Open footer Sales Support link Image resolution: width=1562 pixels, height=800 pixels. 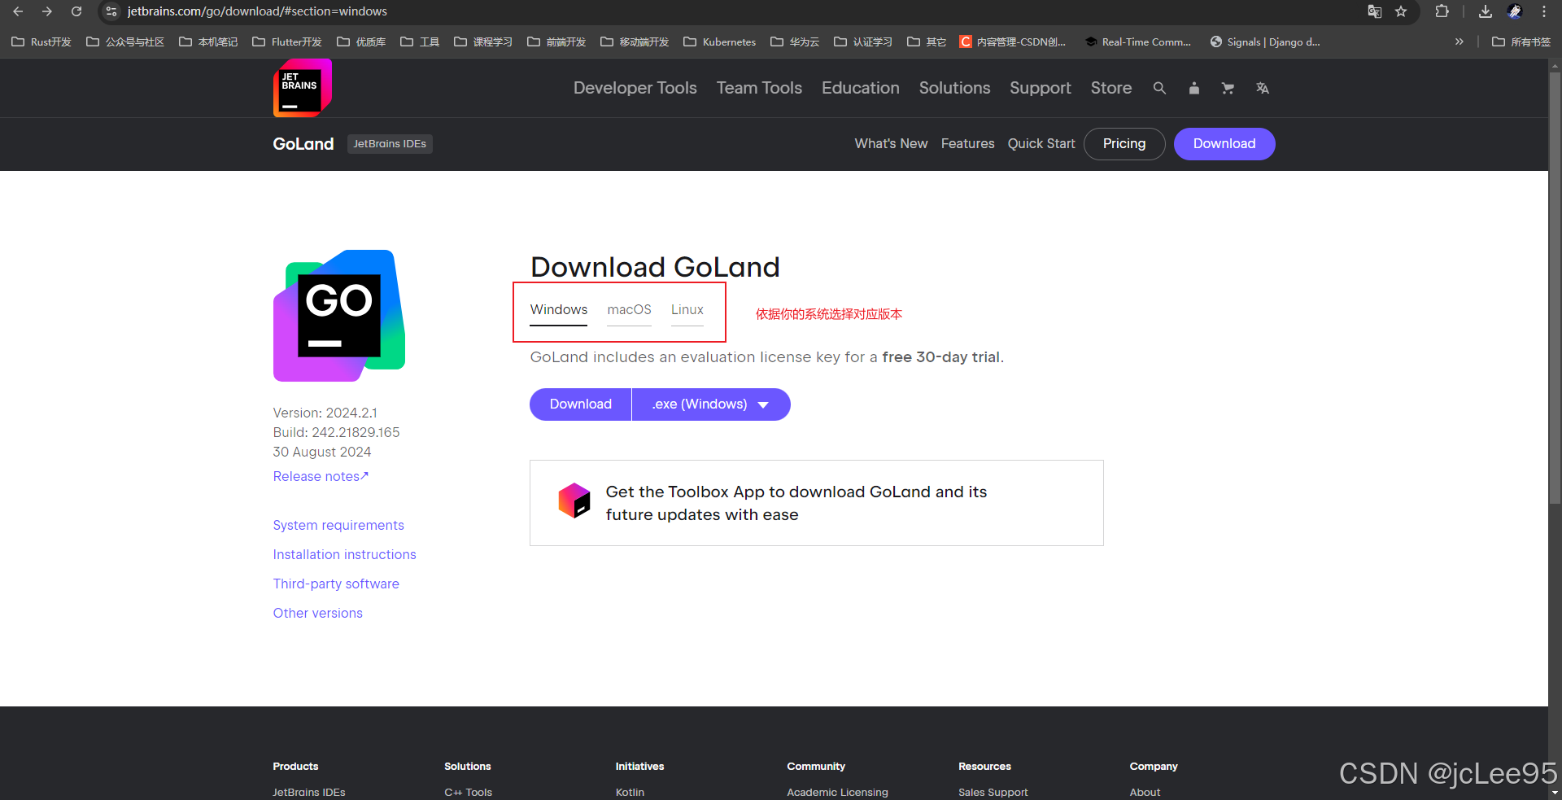tap(993, 792)
